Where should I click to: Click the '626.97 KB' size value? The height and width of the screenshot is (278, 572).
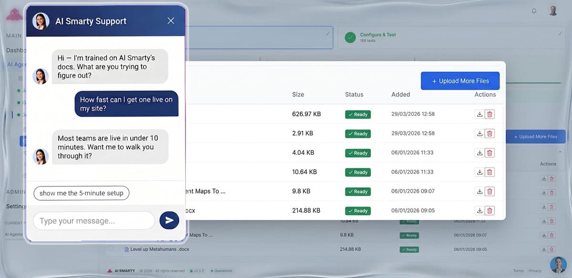(x=306, y=114)
